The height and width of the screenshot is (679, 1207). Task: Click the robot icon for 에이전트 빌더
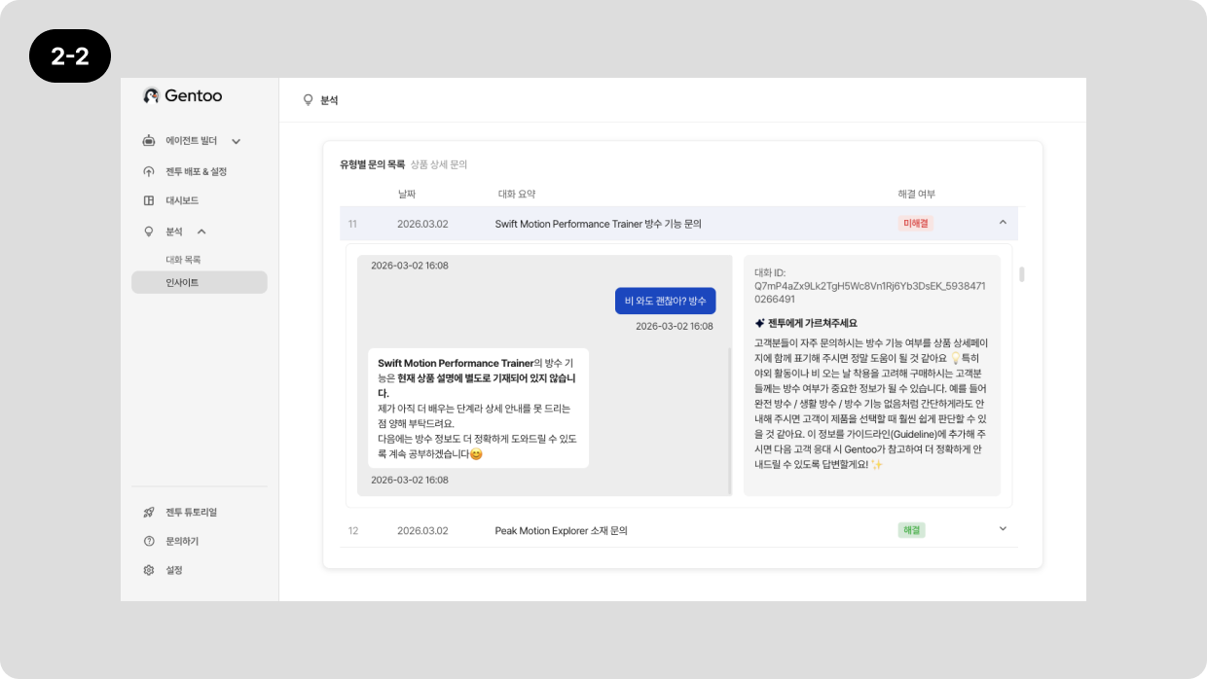click(149, 141)
